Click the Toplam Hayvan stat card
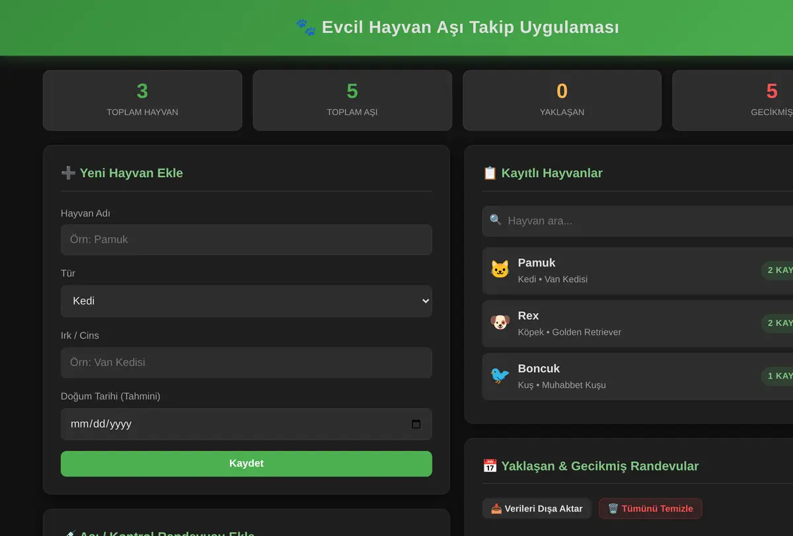The width and height of the screenshot is (793, 536). pyautogui.click(x=143, y=100)
